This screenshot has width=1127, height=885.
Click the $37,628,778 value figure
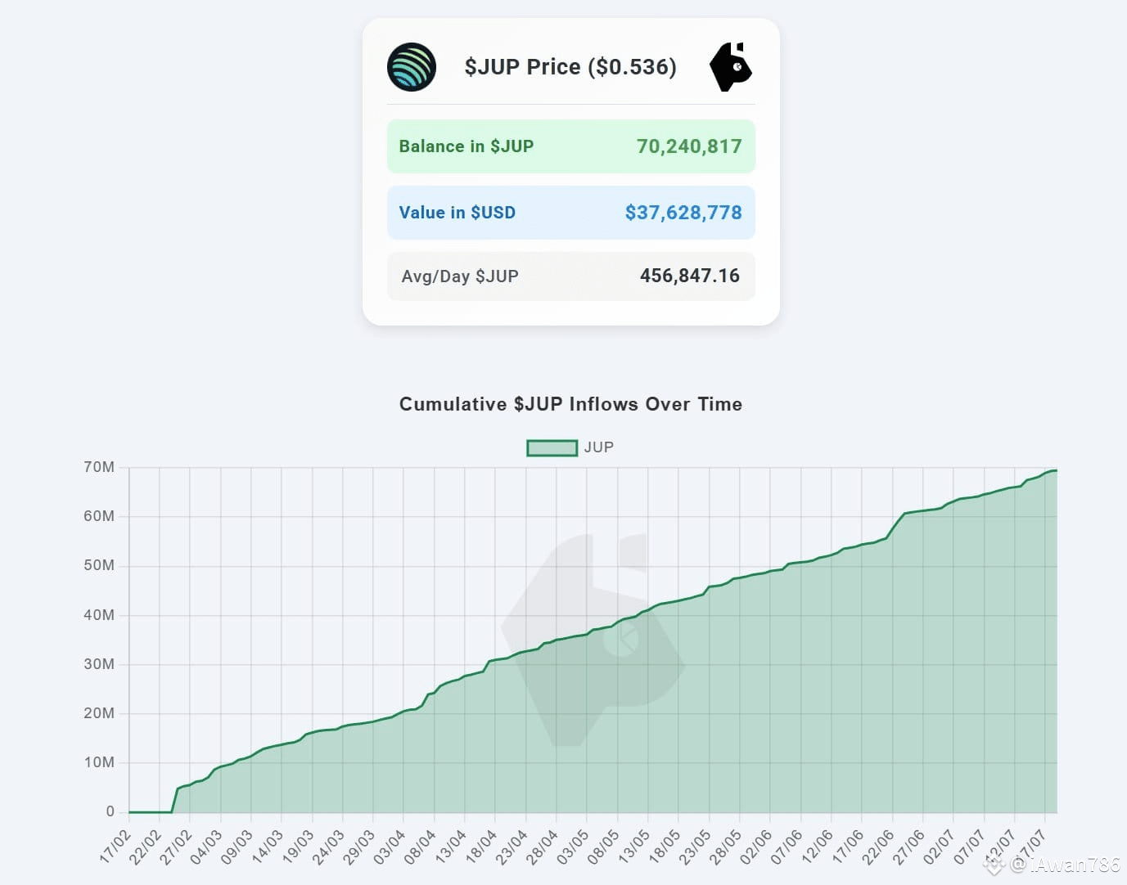coord(683,213)
